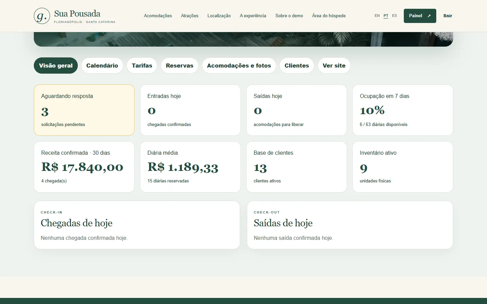This screenshot has height=304, width=487.
Task: Open Acomodações e fotos tab
Action: coord(239,66)
